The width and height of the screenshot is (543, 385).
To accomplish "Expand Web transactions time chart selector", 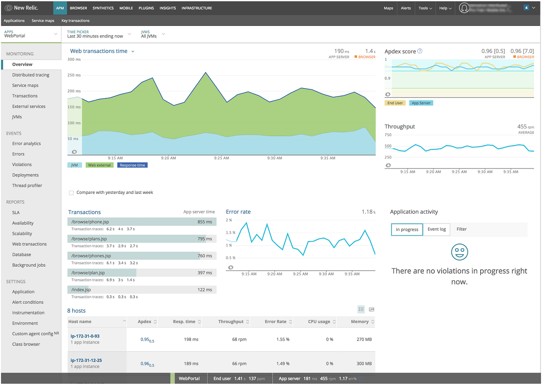I will click(133, 51).
